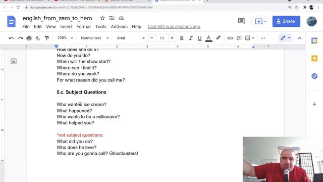Open the Arial font dropdown

pyautogui.click(x=131, y=38)
